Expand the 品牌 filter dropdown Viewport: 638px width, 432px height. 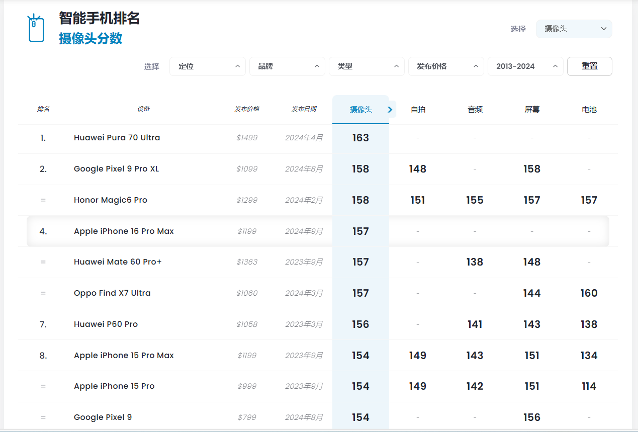click(x=287, y=66)
